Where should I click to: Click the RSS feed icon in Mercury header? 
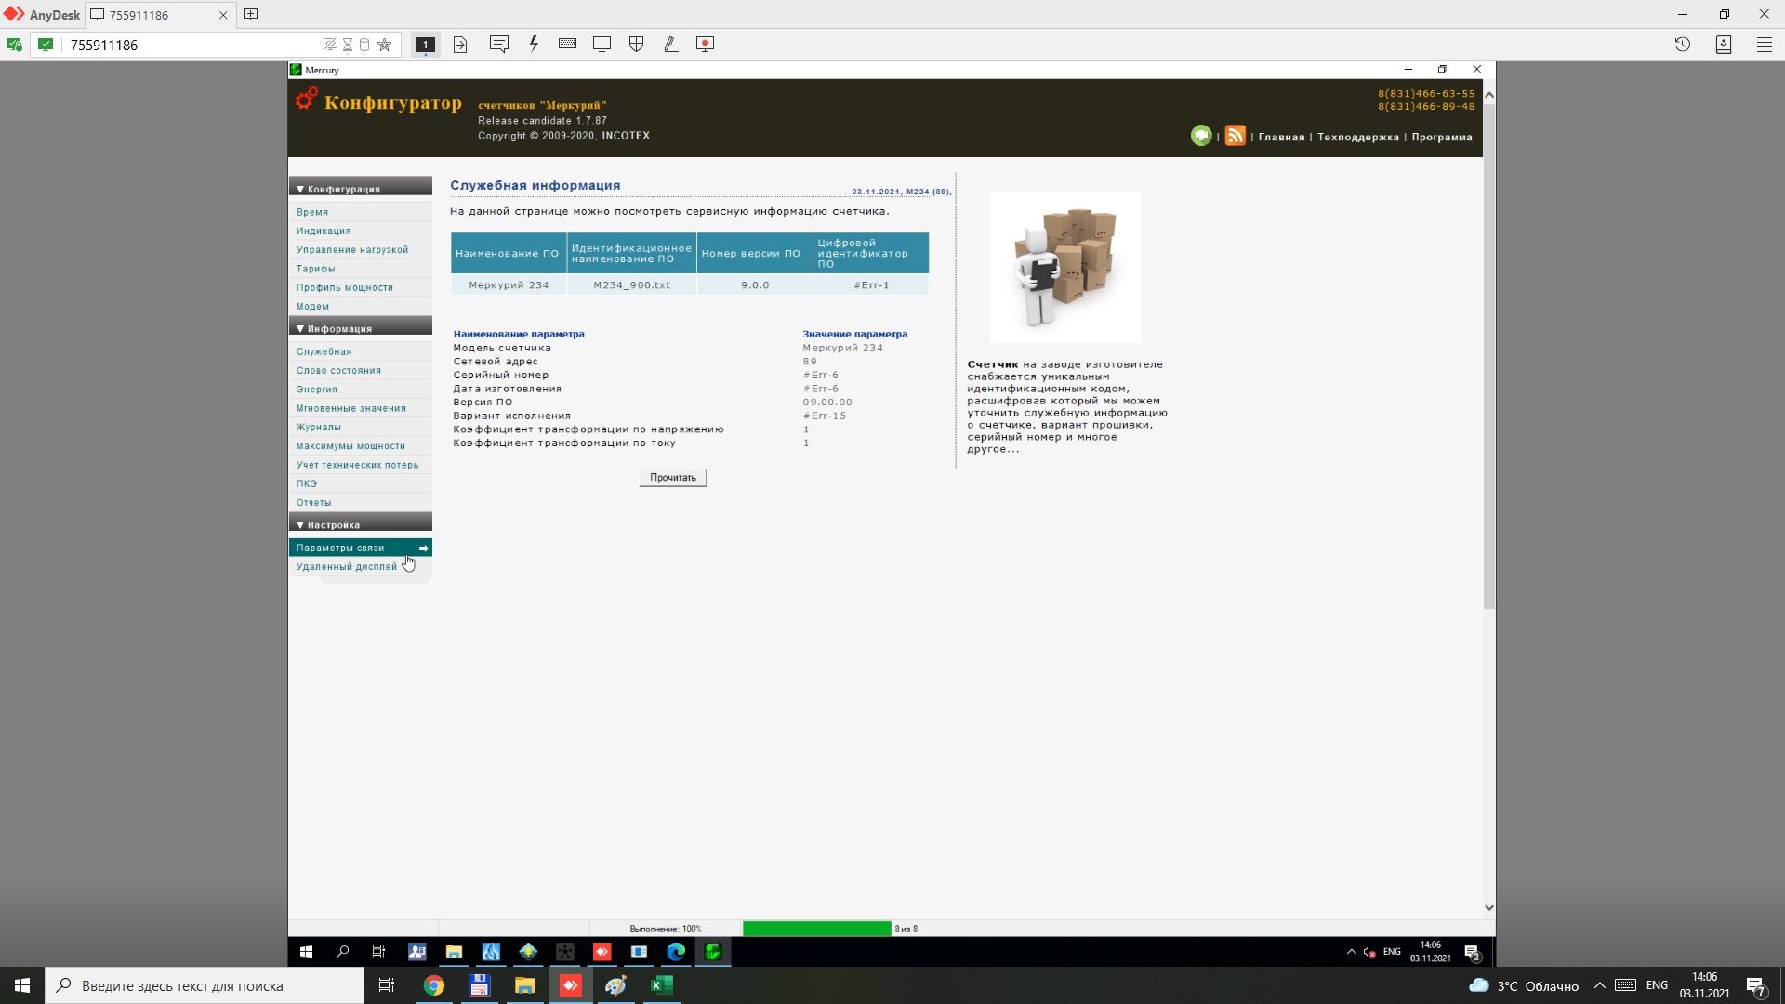[1235, 136]
